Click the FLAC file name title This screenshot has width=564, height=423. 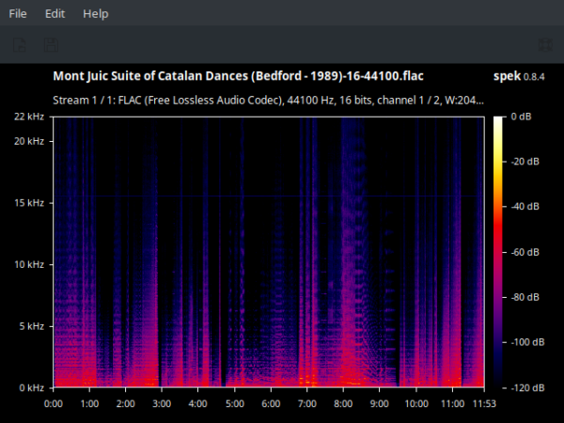click(238, 76)
